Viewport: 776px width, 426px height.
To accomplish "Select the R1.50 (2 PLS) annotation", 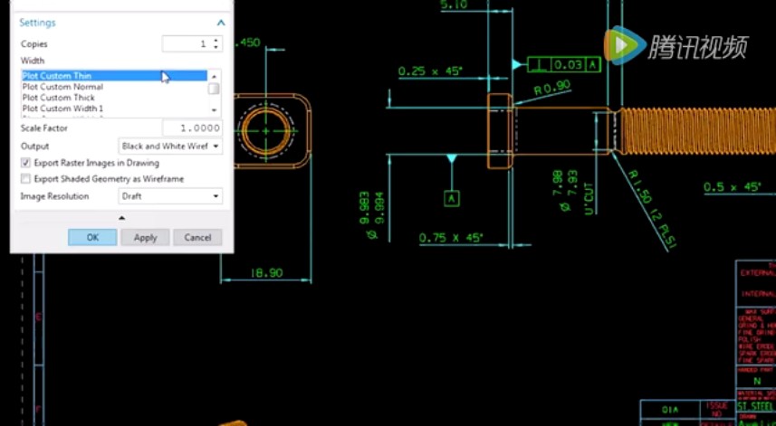I will [652, 210].
